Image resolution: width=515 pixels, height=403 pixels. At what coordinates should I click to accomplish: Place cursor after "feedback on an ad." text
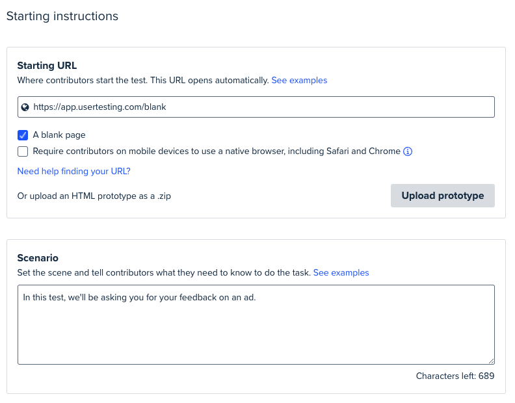point(256,298)
